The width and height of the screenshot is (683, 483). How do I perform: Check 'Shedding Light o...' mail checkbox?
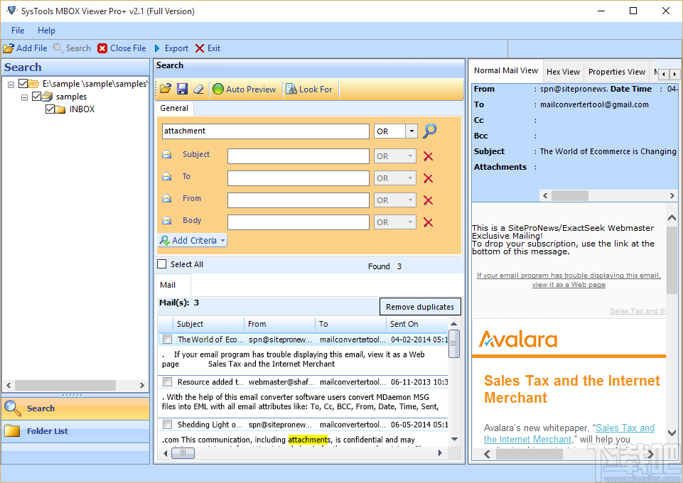pos(167,424)
